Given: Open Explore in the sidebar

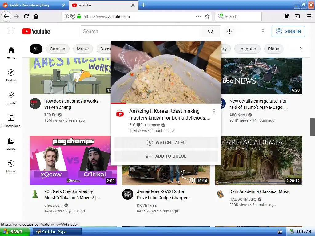Looking at the screenshot, I should pos(11,76).
